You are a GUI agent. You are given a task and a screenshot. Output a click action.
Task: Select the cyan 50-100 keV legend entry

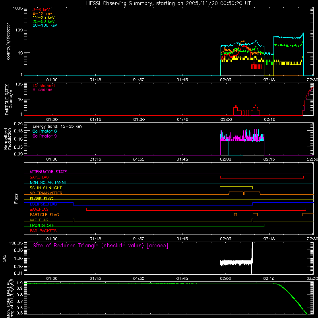point(45,25)
